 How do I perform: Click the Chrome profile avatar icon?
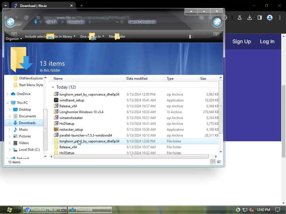pyautogui.click(x=270, y=18)
